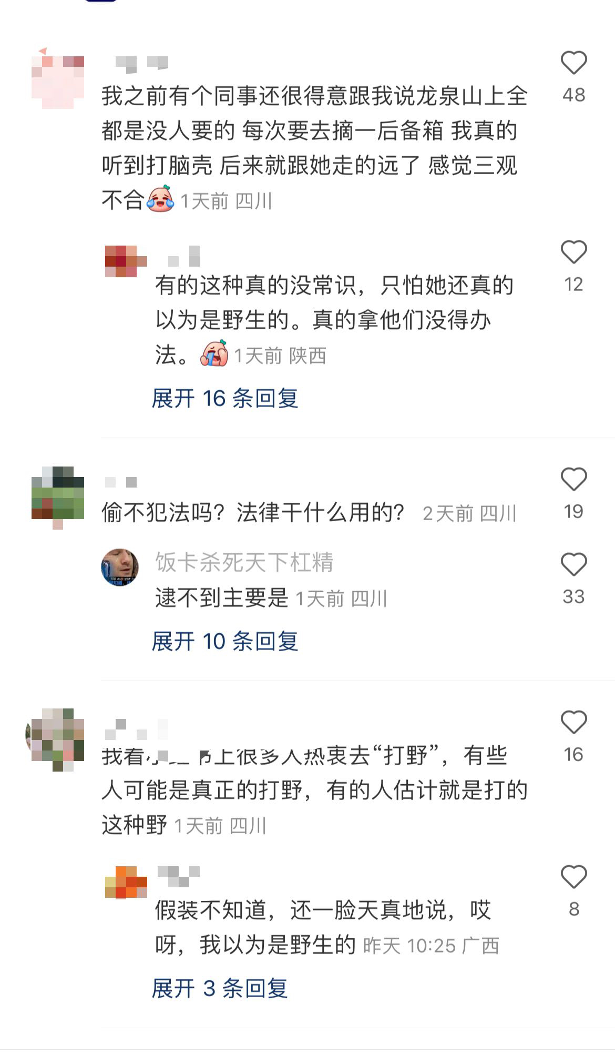Image resolution: width=615 pixels, height=1054 pixels.
Task: Expand 展开 16 条回复
Action: coord(225,398)
